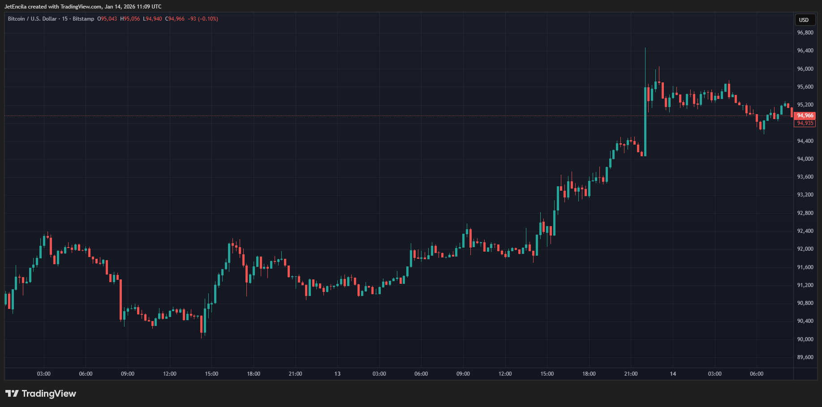822x407 pixels.
Task: Click the 89,600 price axis label
Action: point(805,357)
